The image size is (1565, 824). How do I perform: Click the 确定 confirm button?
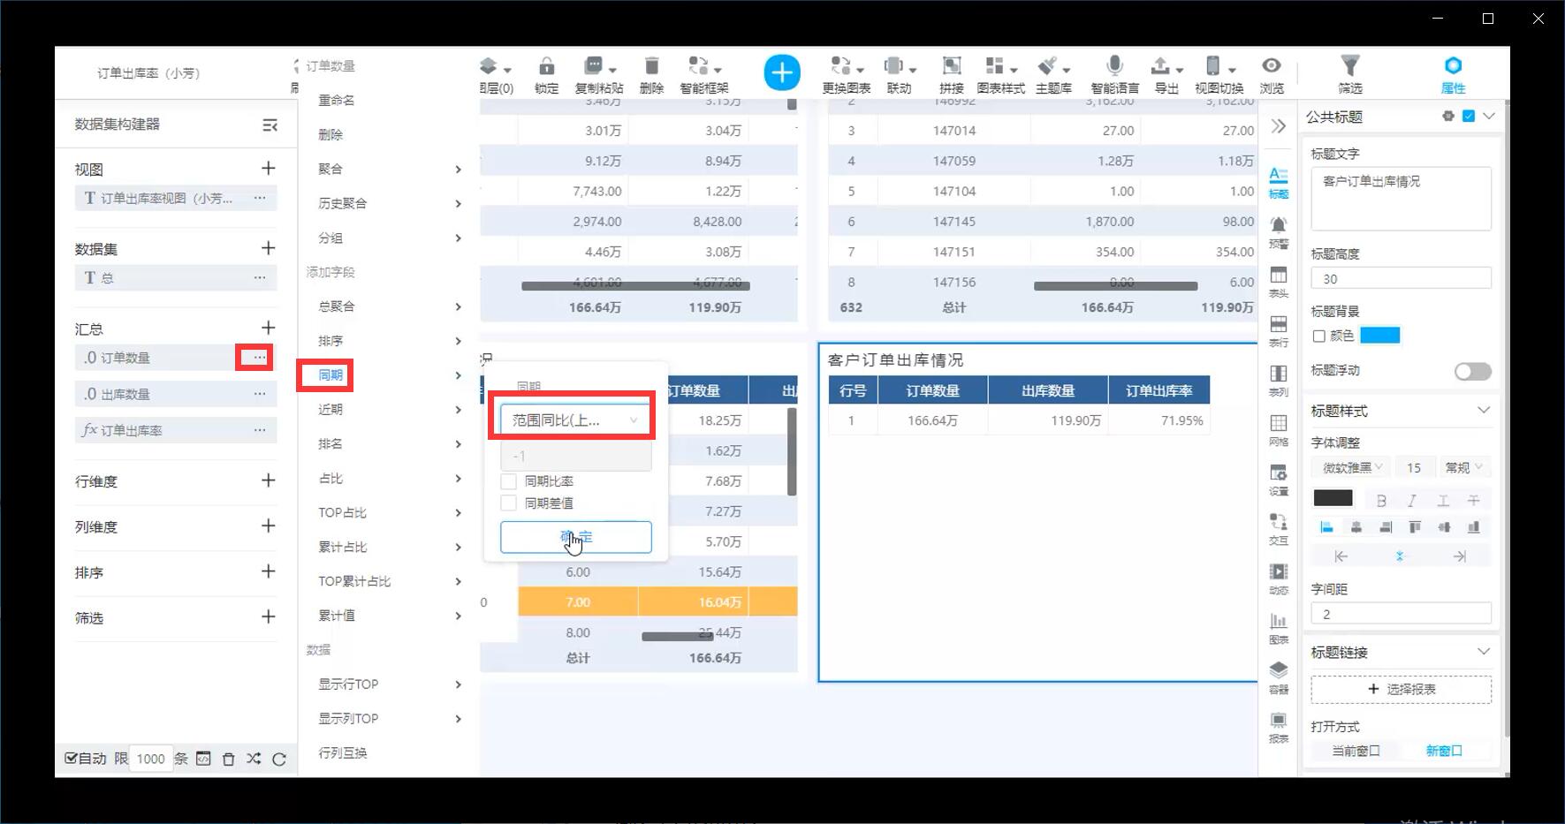click(576, 537)
